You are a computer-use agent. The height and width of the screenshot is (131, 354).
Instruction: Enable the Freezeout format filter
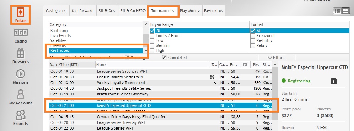(x=253, y=36)
